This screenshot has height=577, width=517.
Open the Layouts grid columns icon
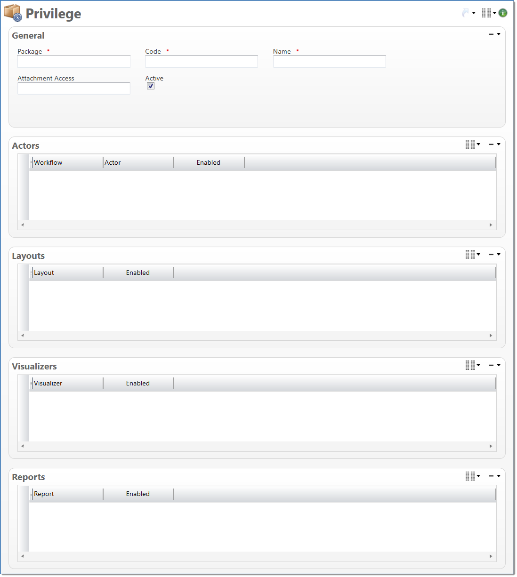(470, 255)
